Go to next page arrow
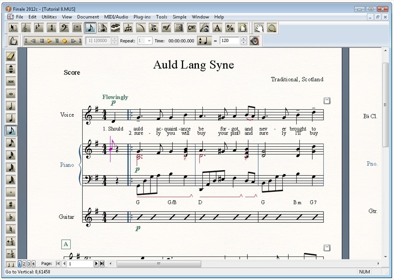394x280 pixels. click(x=96, y=263)
